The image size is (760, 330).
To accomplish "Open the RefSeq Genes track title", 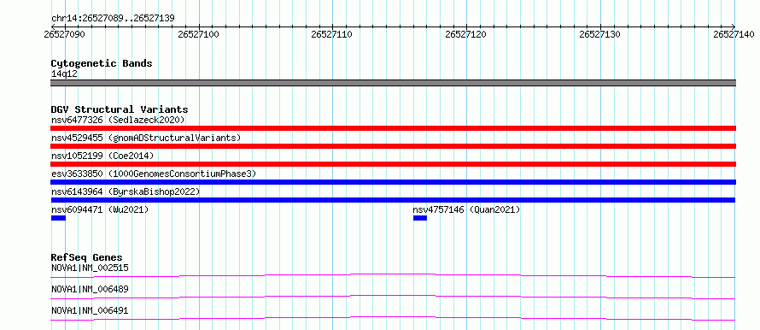I will 87,257.
